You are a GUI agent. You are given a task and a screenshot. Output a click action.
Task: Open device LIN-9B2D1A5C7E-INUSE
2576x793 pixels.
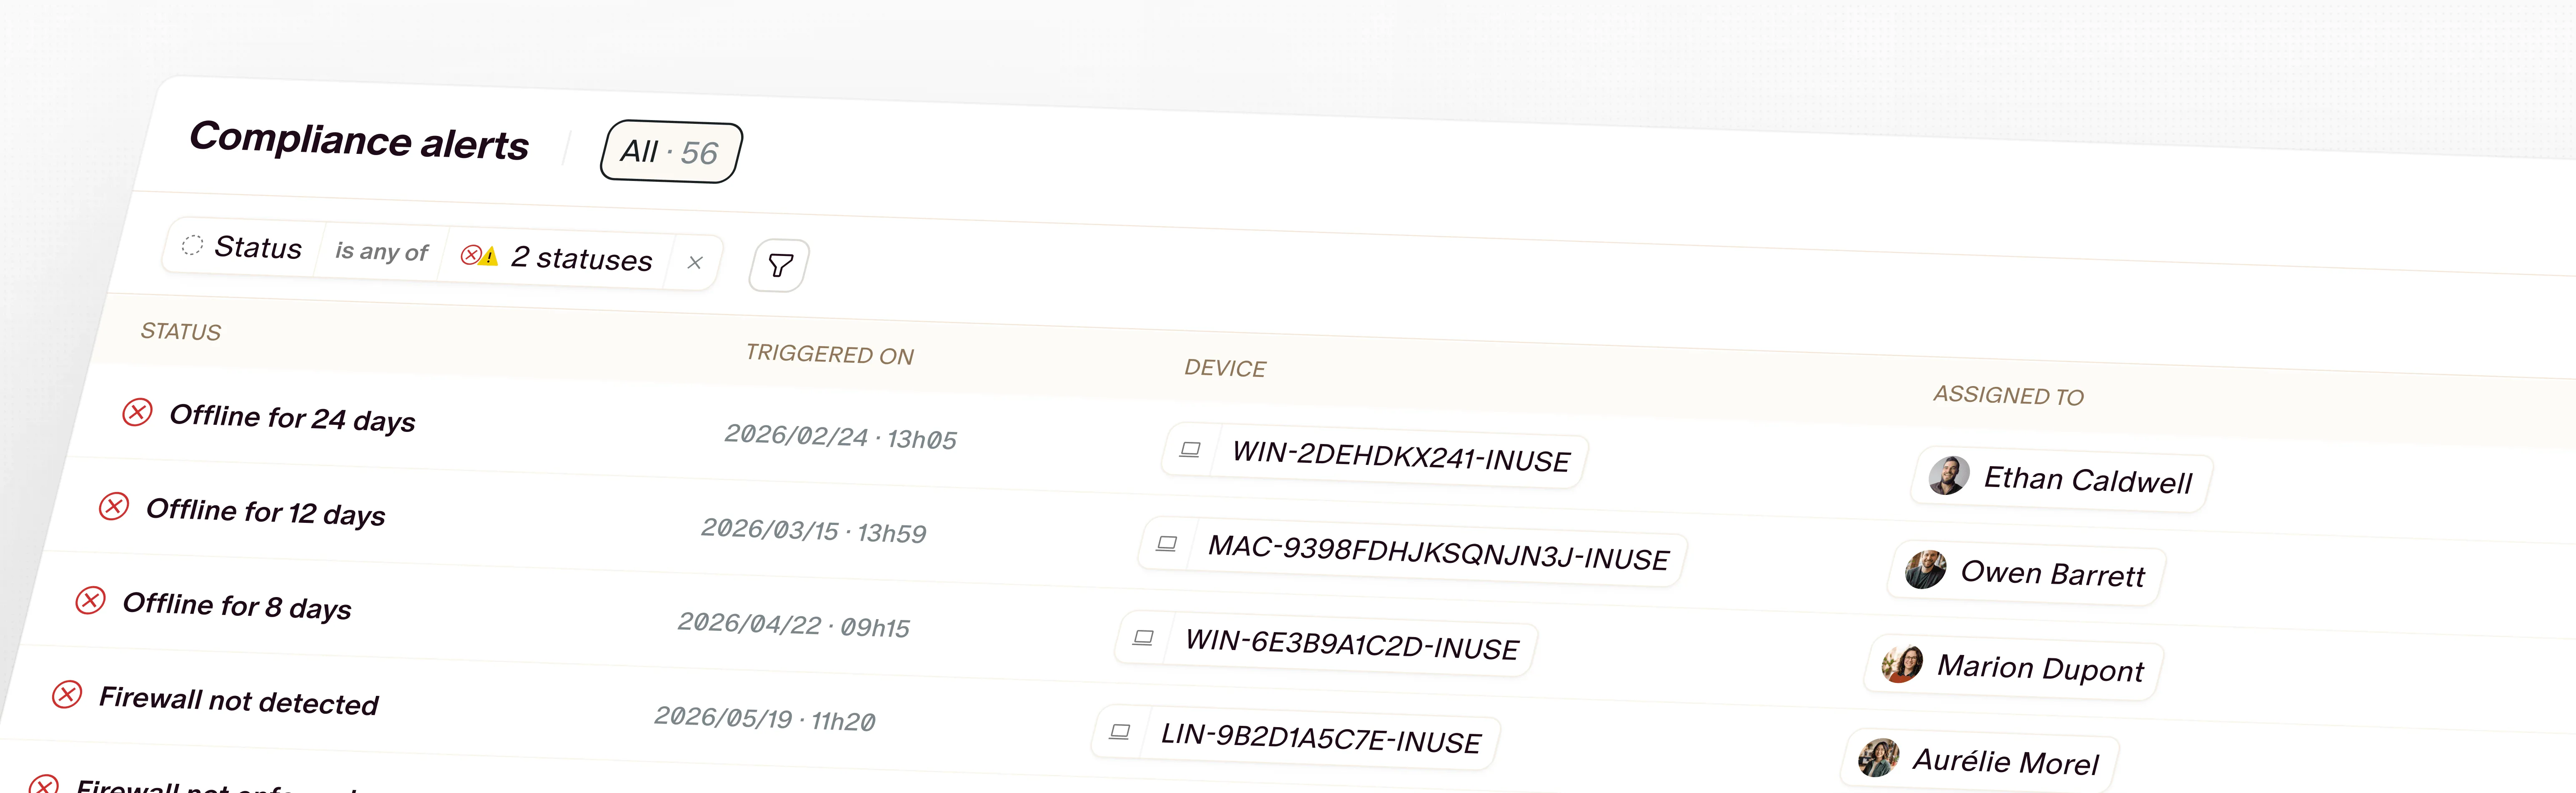tap(1320, 738)
